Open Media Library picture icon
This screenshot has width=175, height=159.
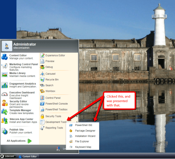point(5,74)
